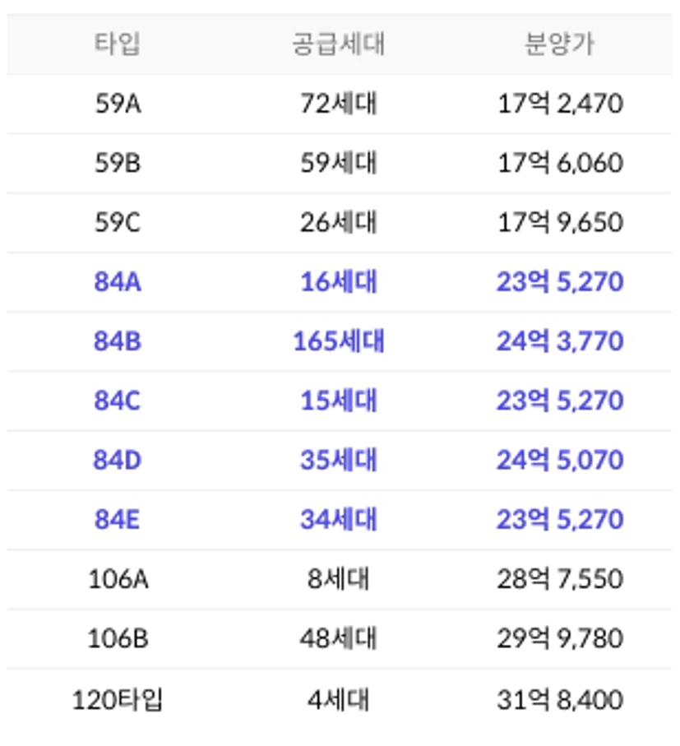Click the highlighted 84A type
Viewport: 680px width, 746px height.
(118, 281)
